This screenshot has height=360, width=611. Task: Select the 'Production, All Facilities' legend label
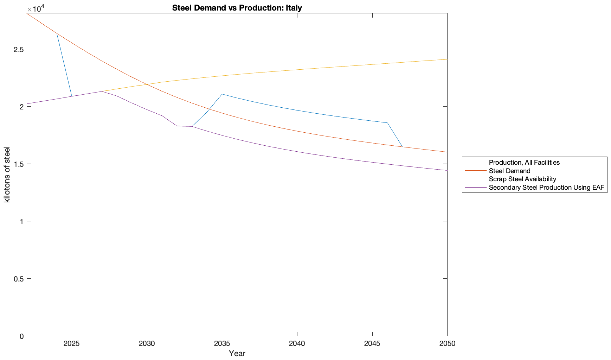524,162
